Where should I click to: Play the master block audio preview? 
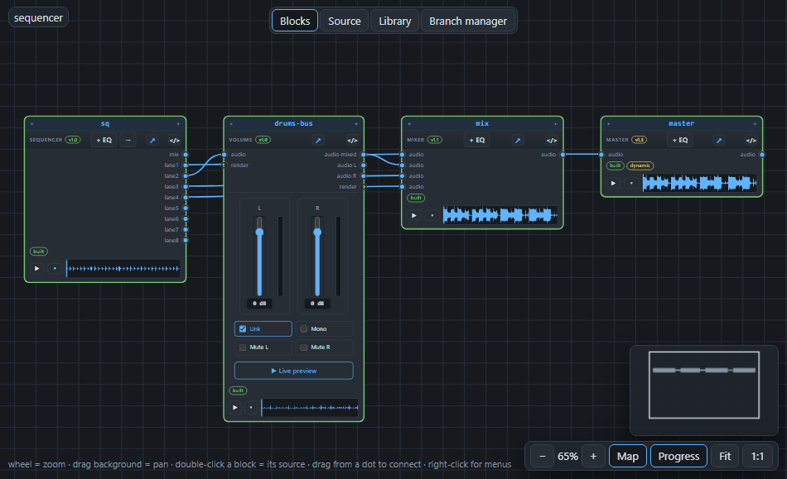[x=613, y=184]
